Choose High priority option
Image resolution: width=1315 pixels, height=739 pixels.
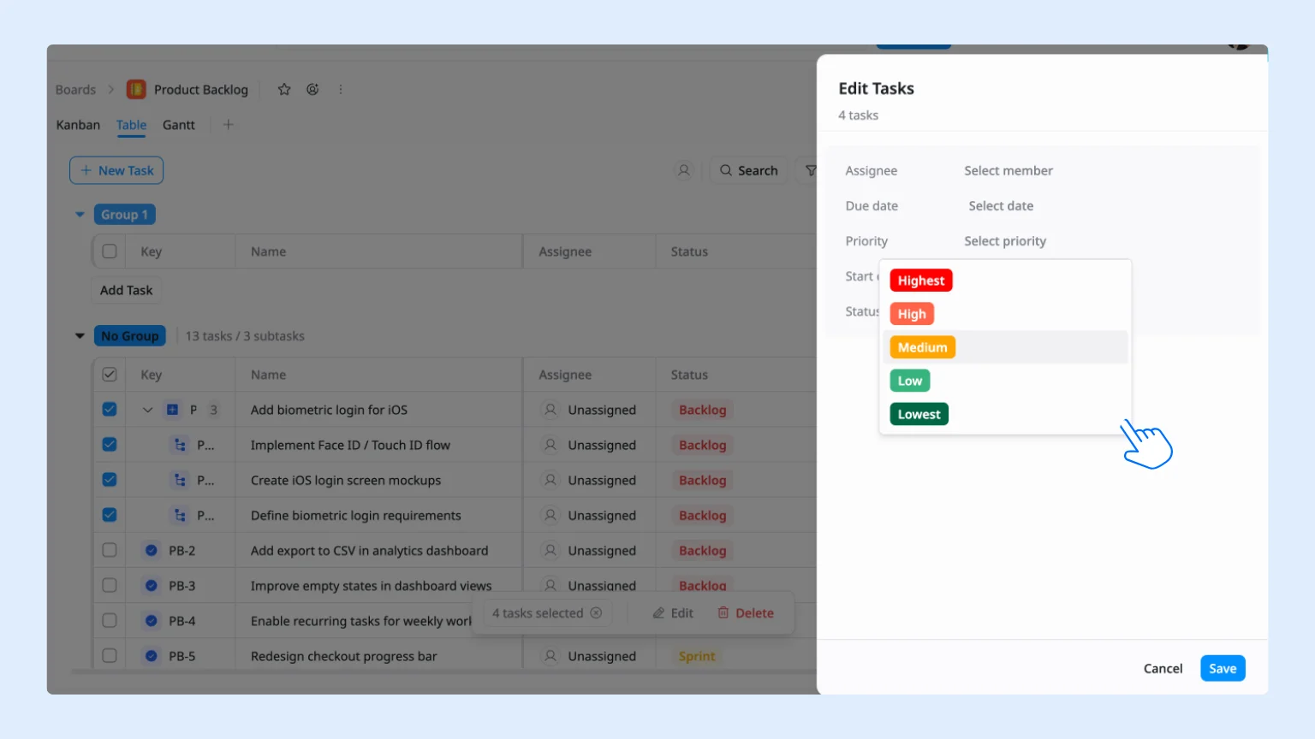tap(912, 314)
